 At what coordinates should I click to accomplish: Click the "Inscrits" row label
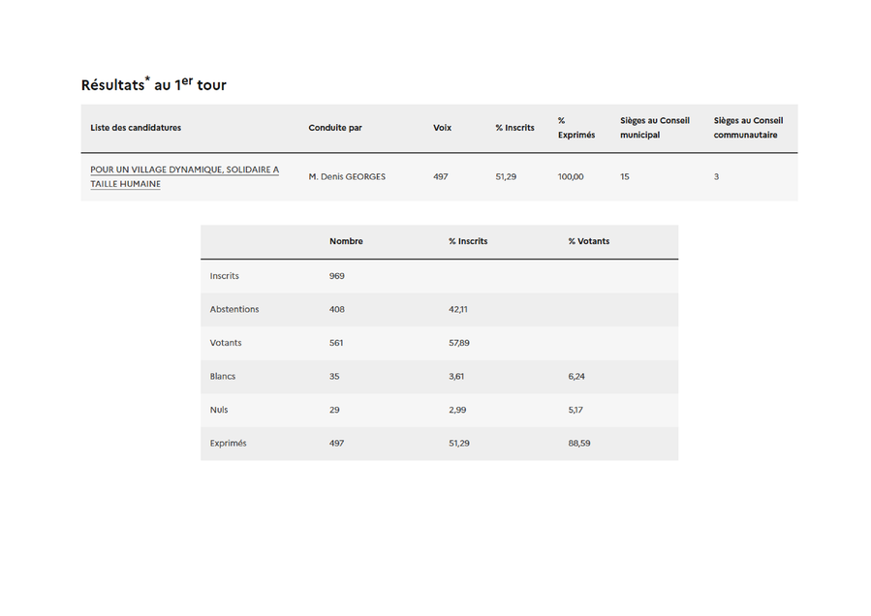coord(224,276)
